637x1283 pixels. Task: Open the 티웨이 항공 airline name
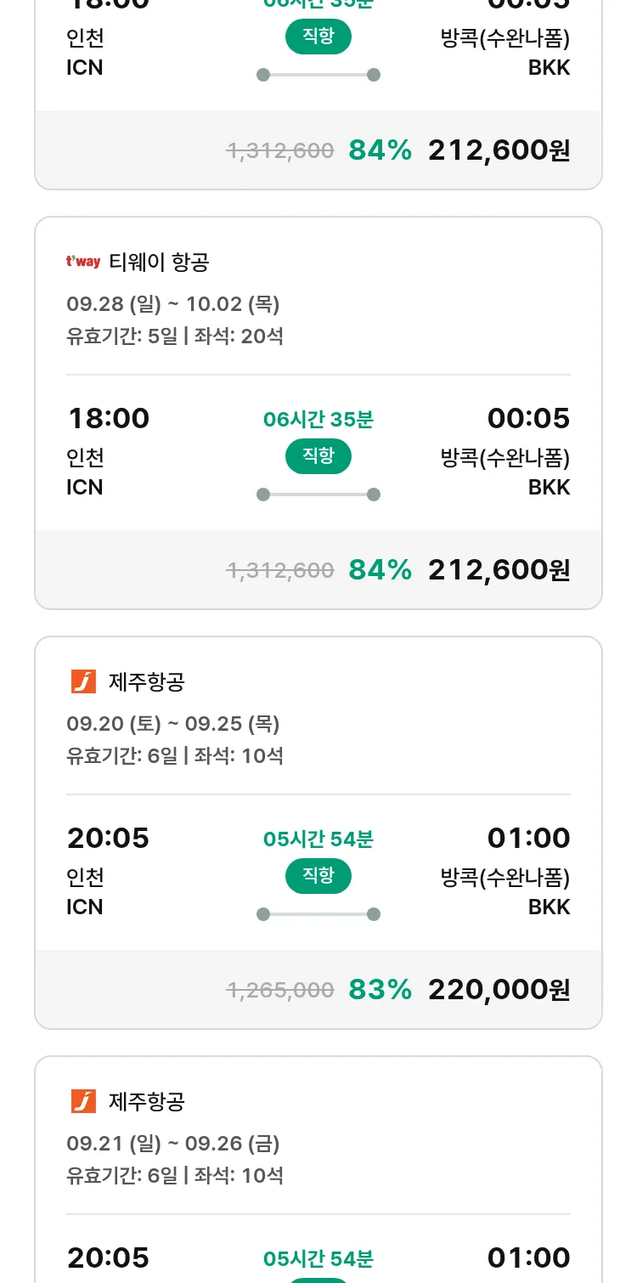(159, 263)
